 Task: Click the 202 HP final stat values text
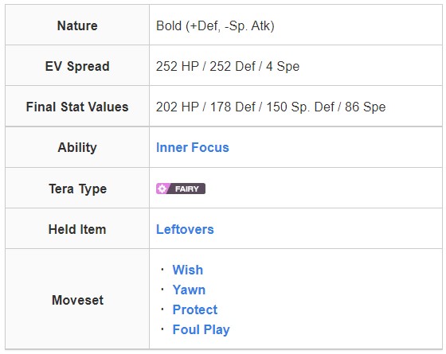(271, 107)
